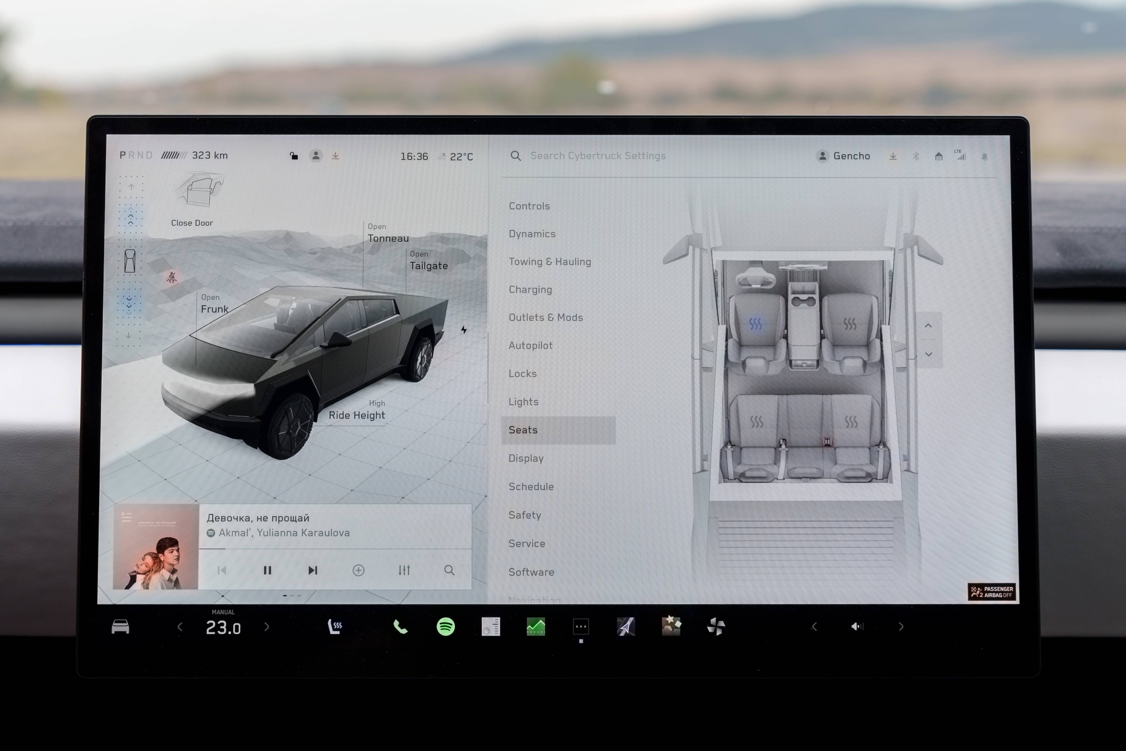
Task: Open the Autopilot settings menu
Action: click(530, 345)
